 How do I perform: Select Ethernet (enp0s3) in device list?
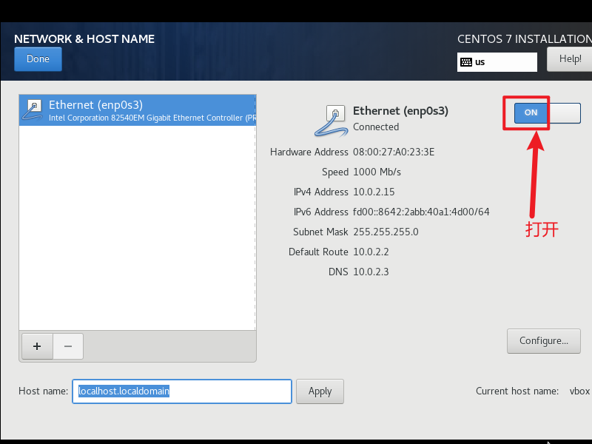(x=138, y=110)
